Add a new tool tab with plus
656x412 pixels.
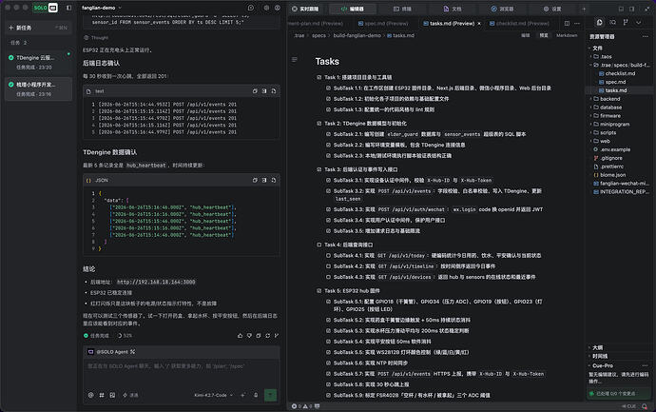pyautogui.click(x=584, y=9)
